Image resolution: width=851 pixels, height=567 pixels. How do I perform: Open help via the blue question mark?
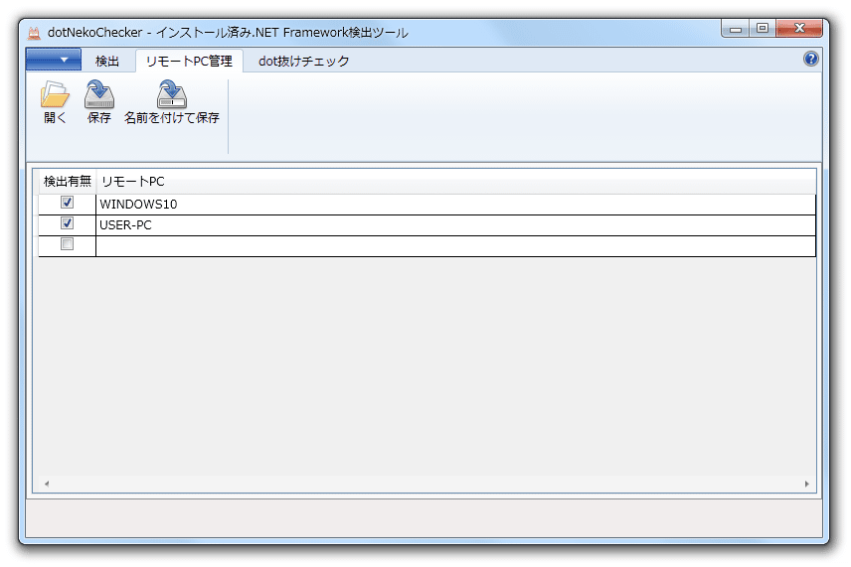(x=811, y=59)
